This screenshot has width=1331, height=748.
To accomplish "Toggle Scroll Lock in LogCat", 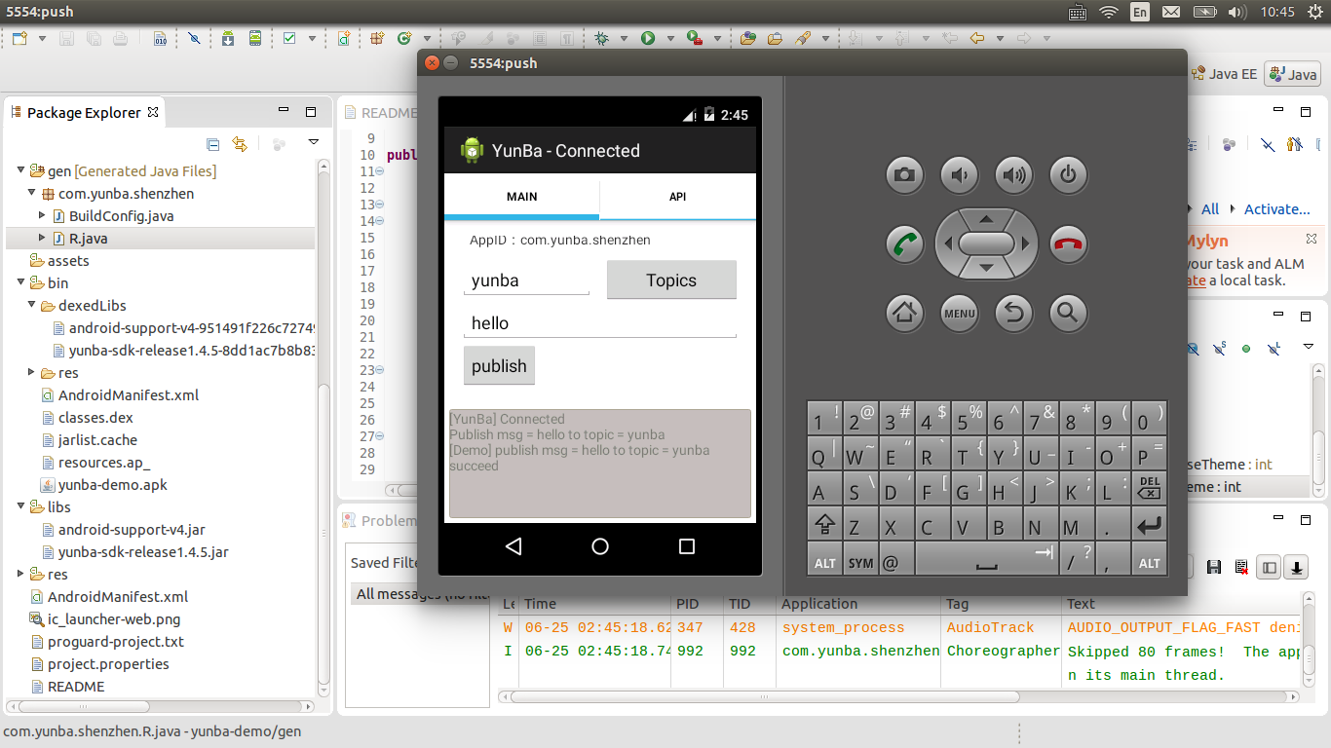I will [1297, 567].
